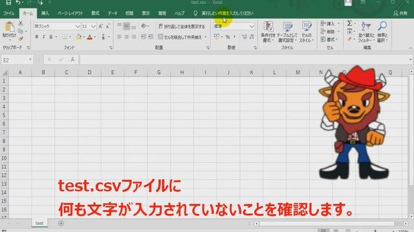The height and width of the screenshot is (232, 414).
Task: Click the wrap text button
Action: coord(182,26)
